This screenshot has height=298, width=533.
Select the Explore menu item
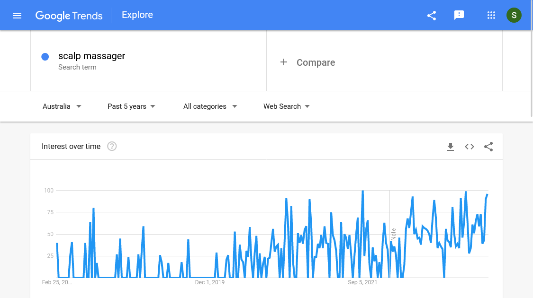[137, 15]
